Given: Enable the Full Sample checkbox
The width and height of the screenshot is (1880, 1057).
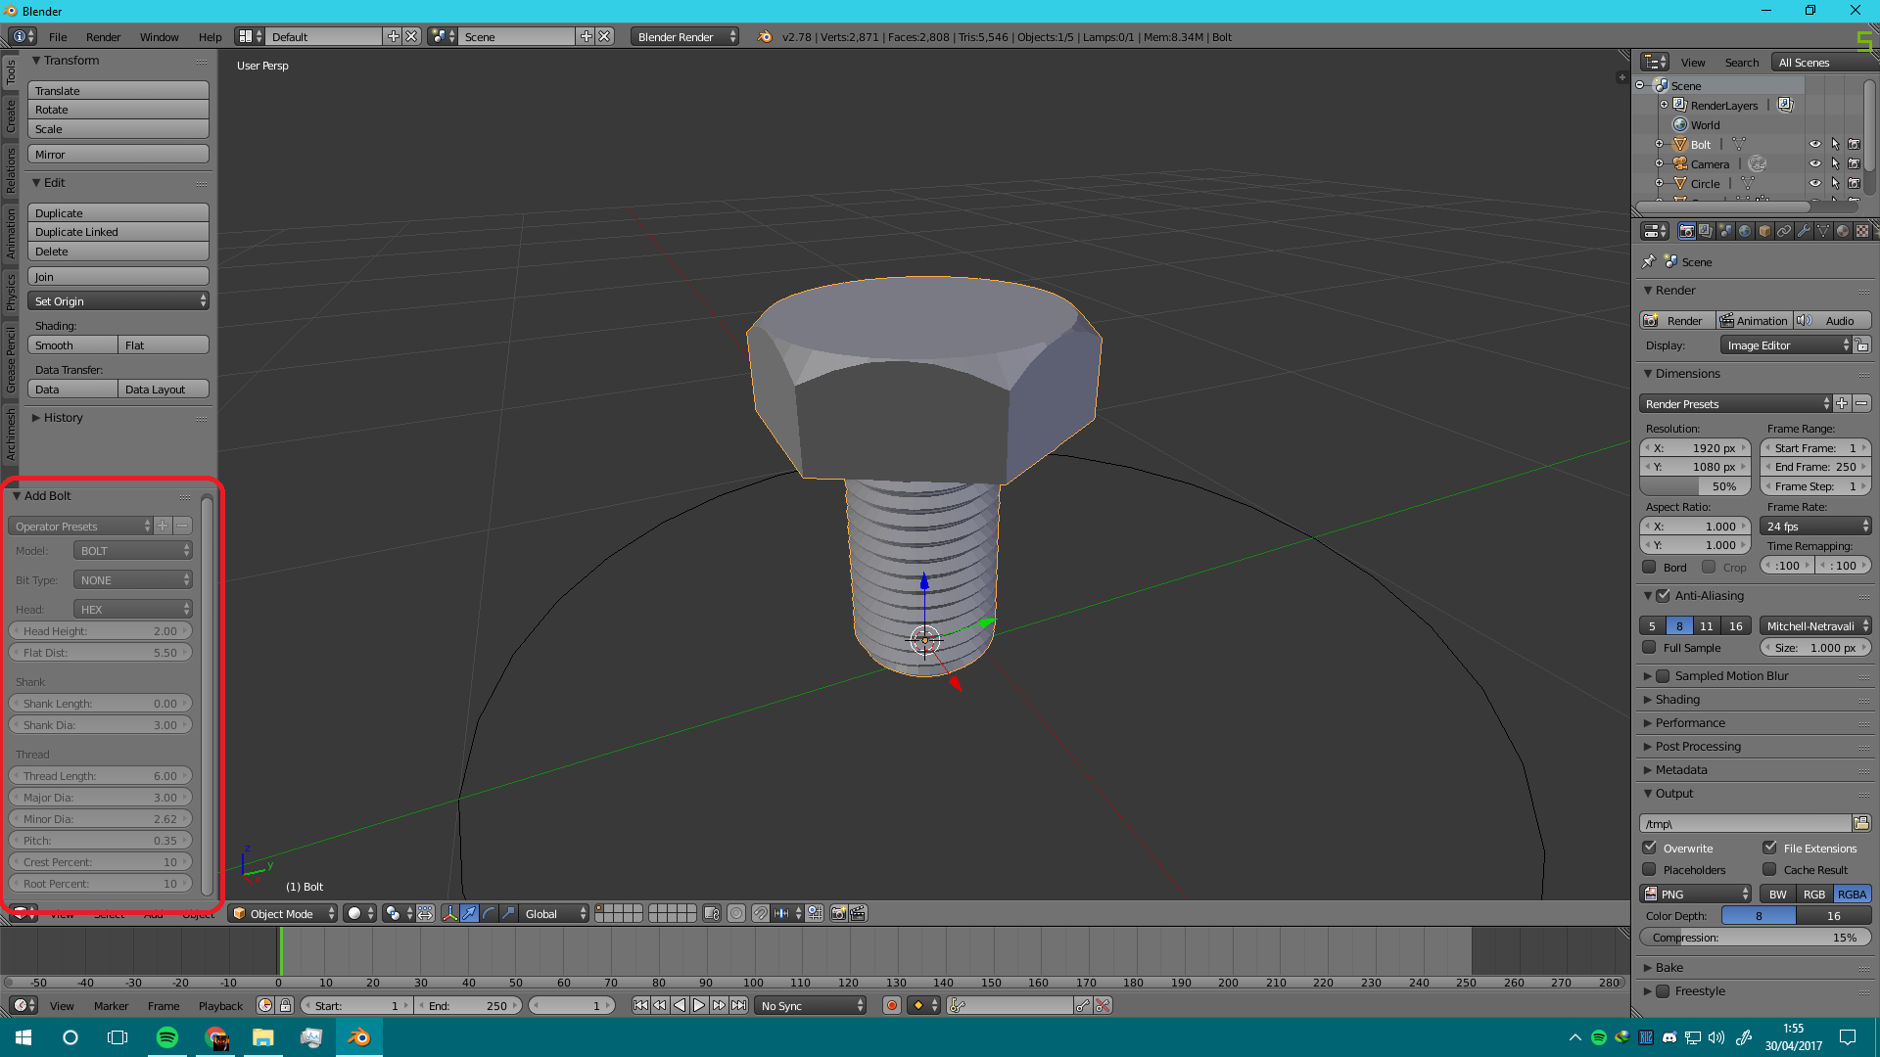Looking at the screenshot, I should (1650, 647).
